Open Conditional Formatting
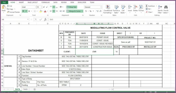The image size is (176, 93). (x=108, y=9)
